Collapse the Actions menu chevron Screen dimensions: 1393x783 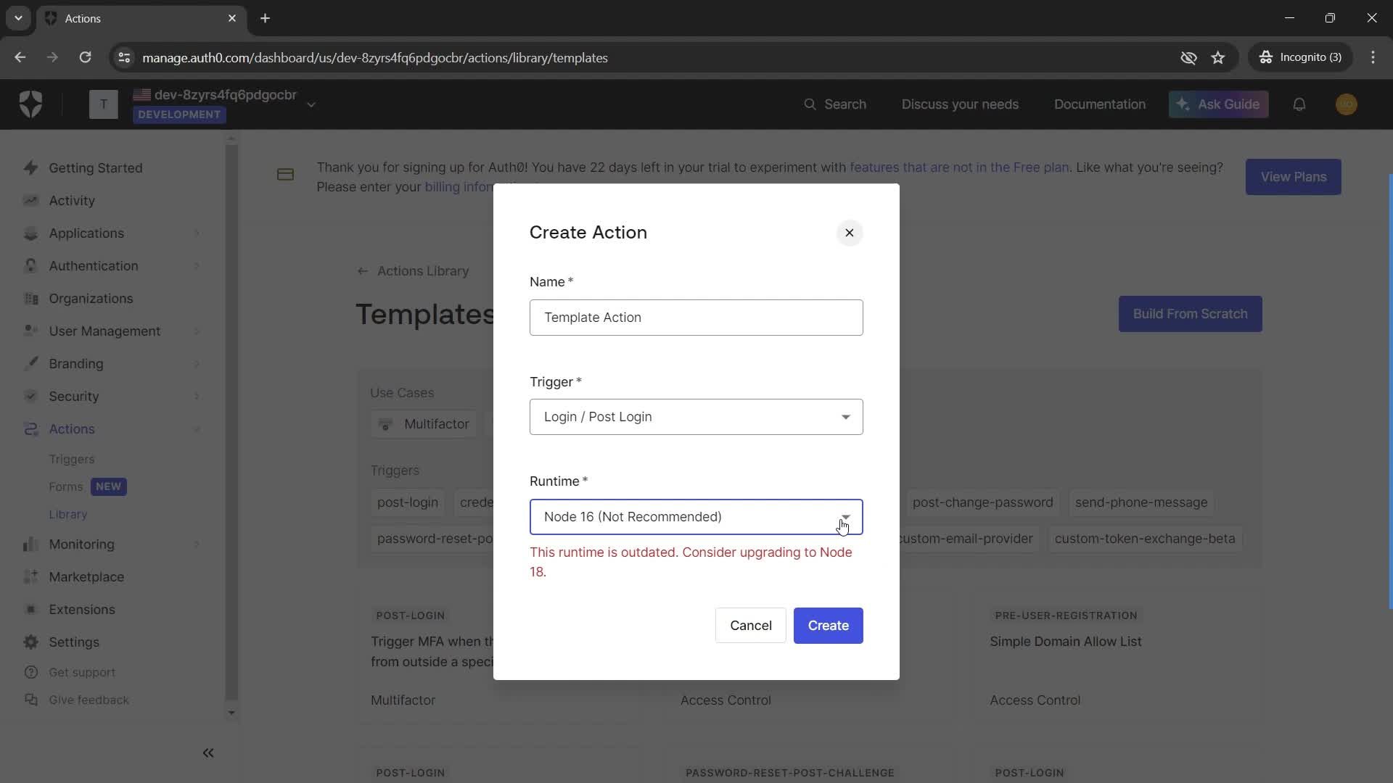point(197,429)
